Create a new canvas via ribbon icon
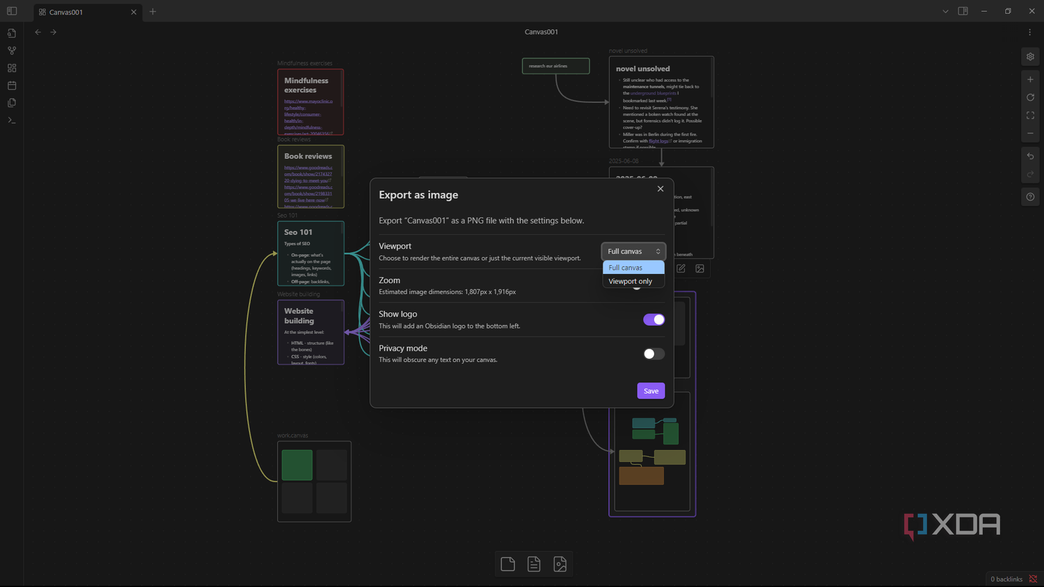The width and height of the screenshot is (1044, 587). (x=12, y=68)
